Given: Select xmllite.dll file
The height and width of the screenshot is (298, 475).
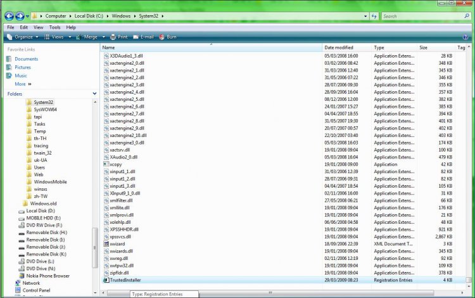Looking at the screenshot, I should [120, 208].
